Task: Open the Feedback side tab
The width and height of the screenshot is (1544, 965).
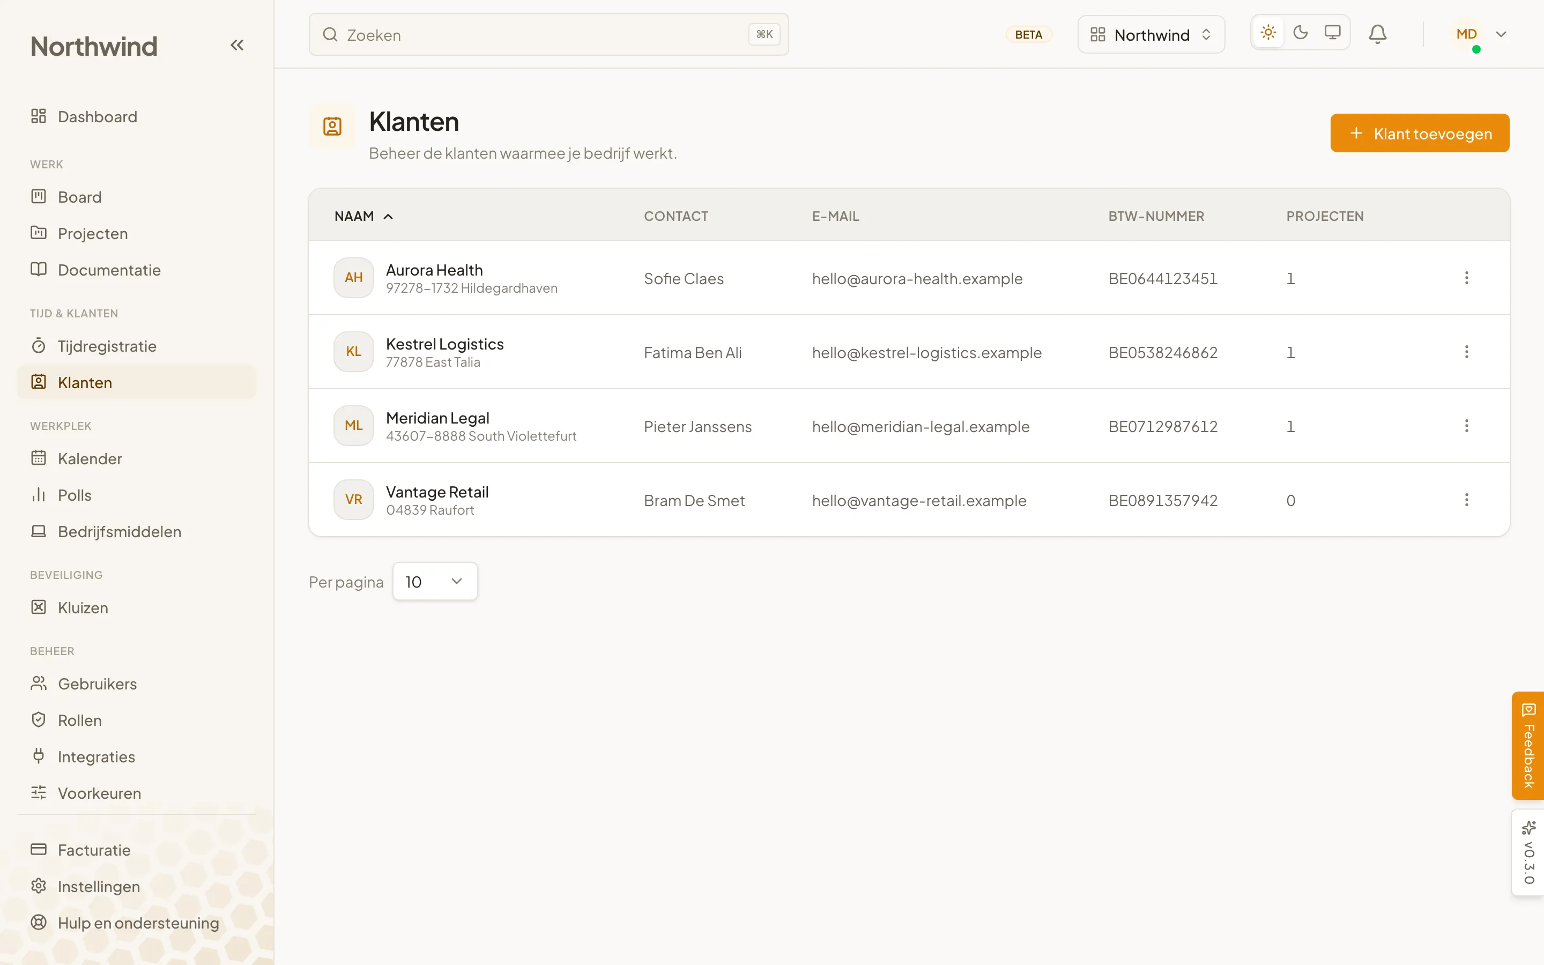Action: click(x=1528, y=745)
